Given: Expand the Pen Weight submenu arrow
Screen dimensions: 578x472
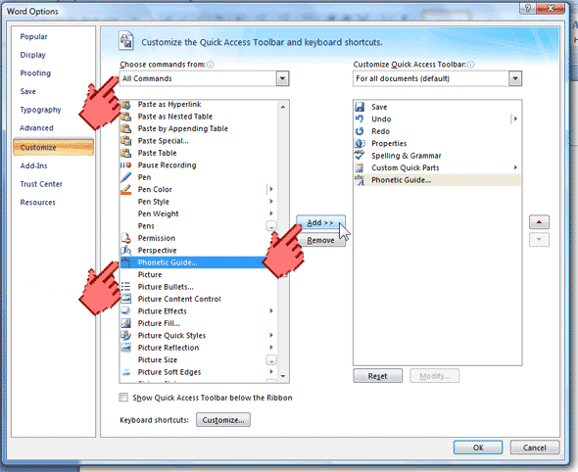Looking at the screenshot, I should 271,213.
